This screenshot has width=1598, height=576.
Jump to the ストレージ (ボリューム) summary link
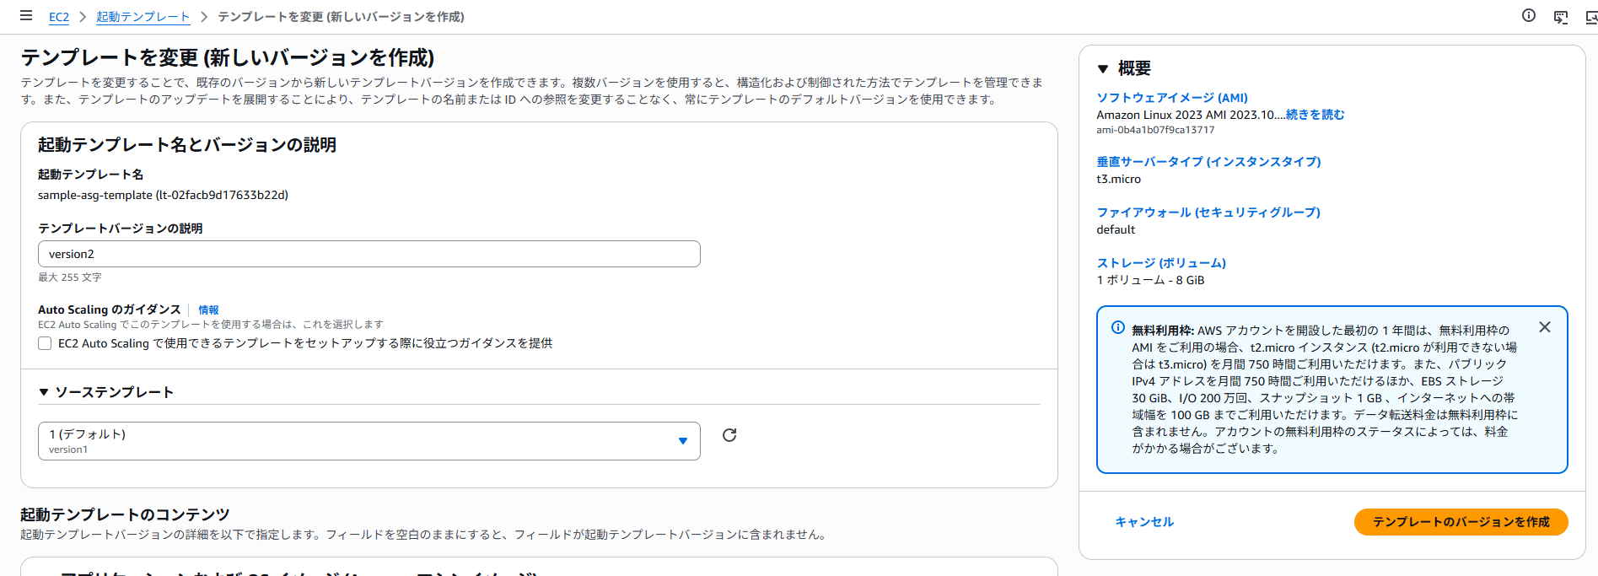(x=1160, y=263)
